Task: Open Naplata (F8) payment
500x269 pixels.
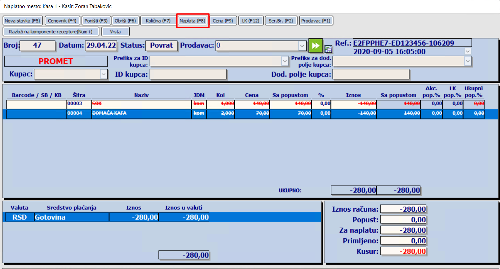Action: tap(193, 21)
